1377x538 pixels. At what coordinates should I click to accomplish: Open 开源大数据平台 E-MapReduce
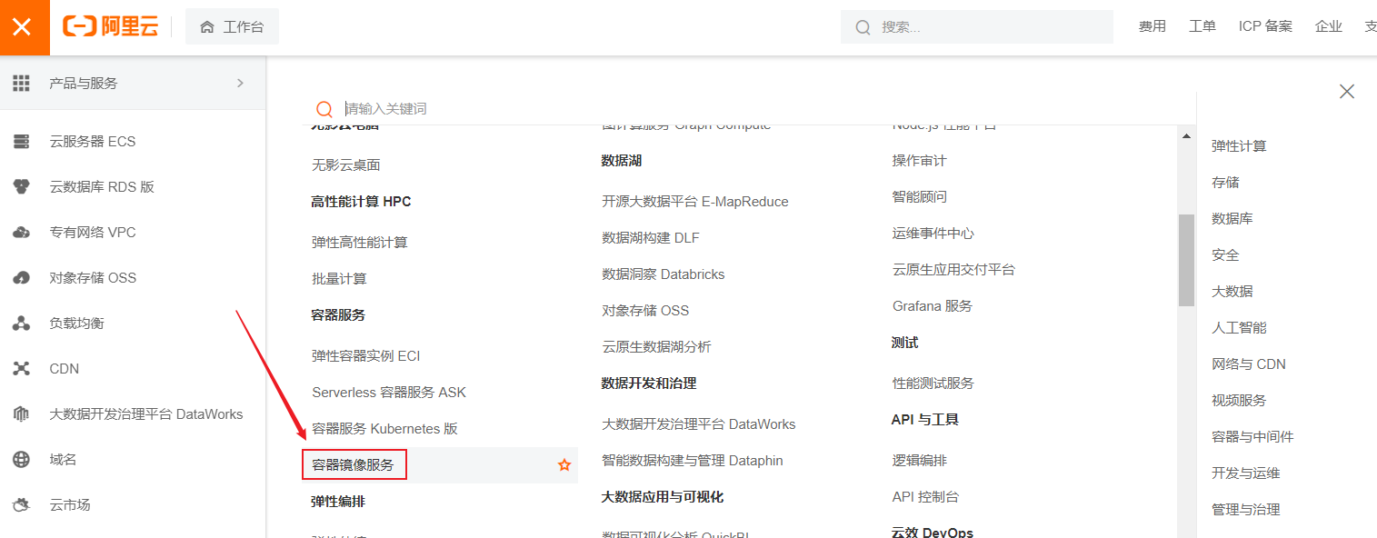point(695,202)
